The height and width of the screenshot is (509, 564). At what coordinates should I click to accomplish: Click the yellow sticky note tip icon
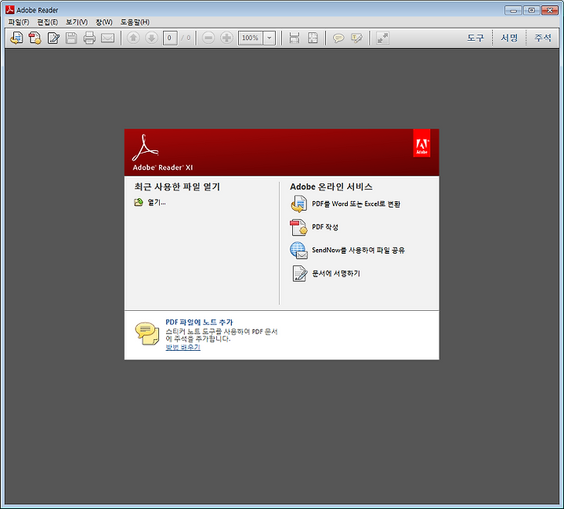click(147, 334)
